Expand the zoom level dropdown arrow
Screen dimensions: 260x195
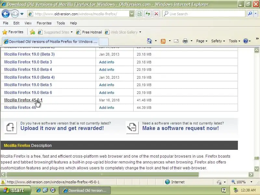pos(251,182)
